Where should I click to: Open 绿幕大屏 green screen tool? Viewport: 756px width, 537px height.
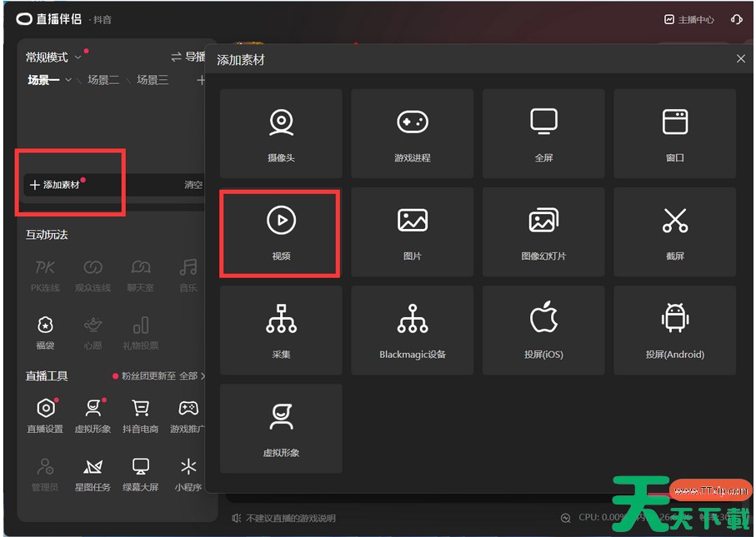point(140,475)
